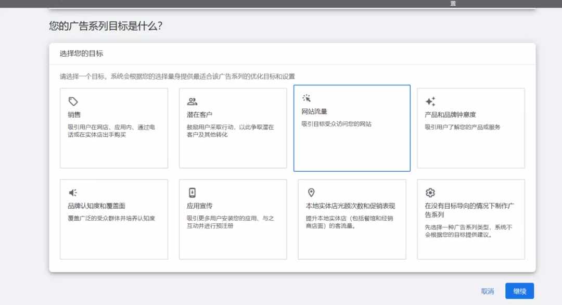562x305 pixels.
Task: Pick the 应用宣传 title text
Action: pyautogui.click(x=199, y=206)
